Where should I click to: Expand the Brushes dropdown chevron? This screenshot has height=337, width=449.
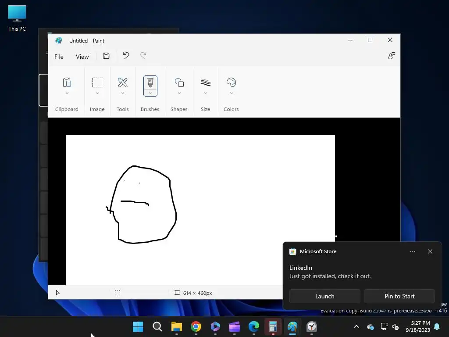[x=150, y=93]
